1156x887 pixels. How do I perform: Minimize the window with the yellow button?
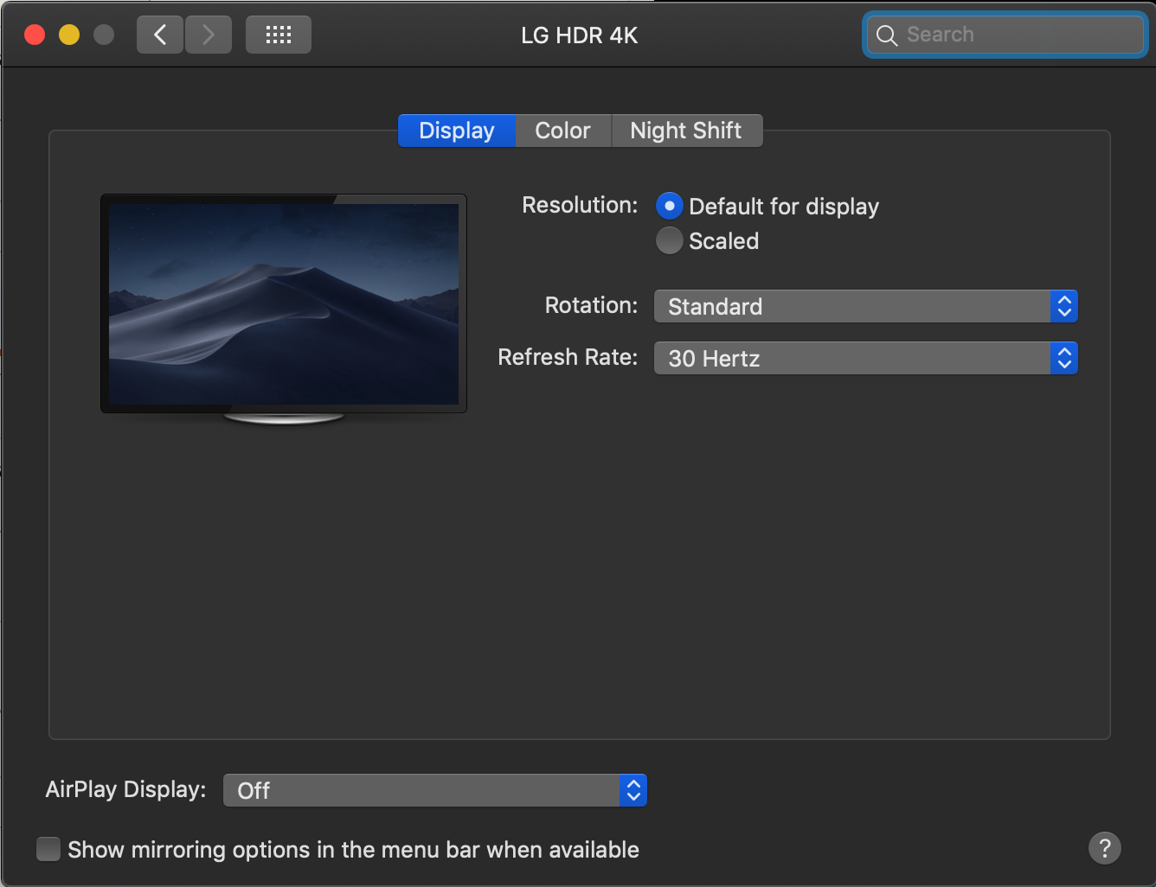point(69,35)
